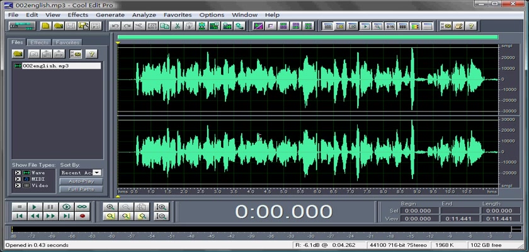529x252 pixels.
Task: Click the Rewind button
Action: point(35,216)
